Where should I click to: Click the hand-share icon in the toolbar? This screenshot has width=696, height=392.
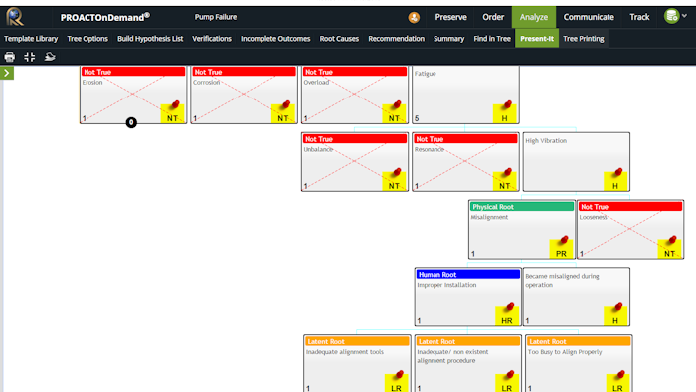[50, 57]
